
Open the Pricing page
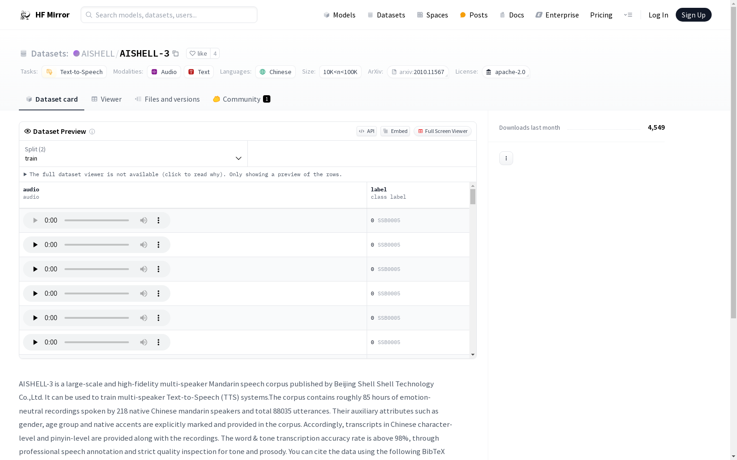tap(601, 15)
